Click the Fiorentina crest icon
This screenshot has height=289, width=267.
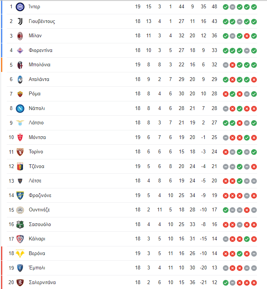click(20, 50)
